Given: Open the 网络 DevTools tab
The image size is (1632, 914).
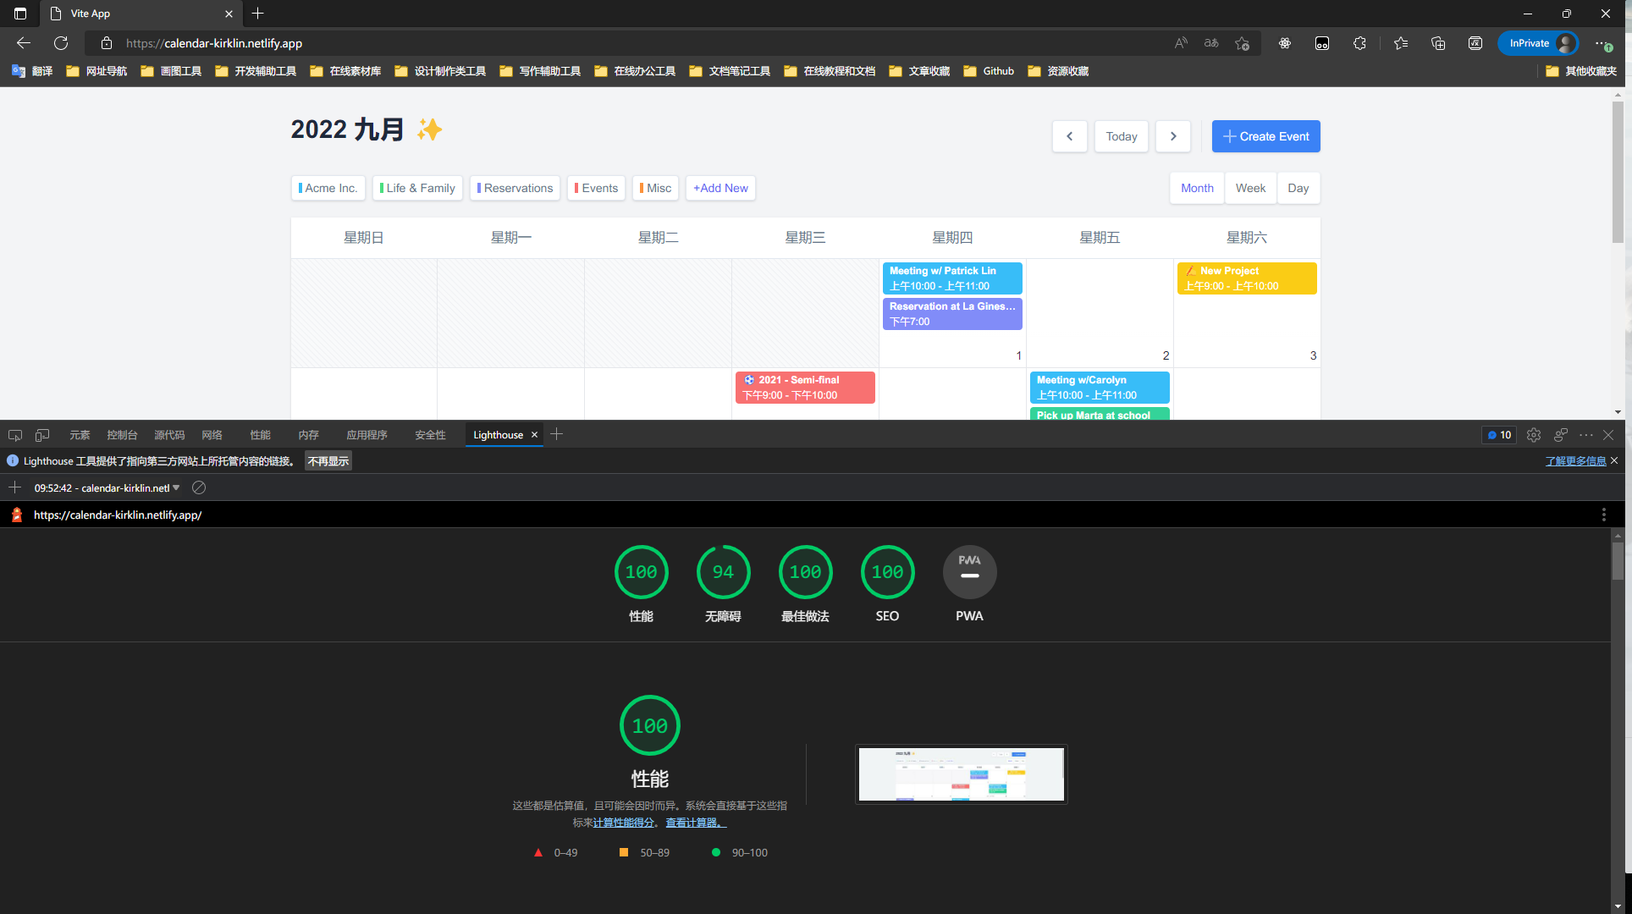Looking at the screenshot, I should (212, 435).
